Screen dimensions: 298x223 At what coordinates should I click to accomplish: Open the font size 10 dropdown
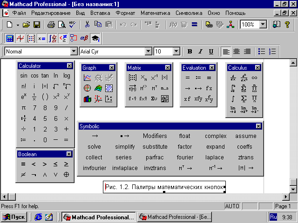pyautogui.click(x=176, y=51)
